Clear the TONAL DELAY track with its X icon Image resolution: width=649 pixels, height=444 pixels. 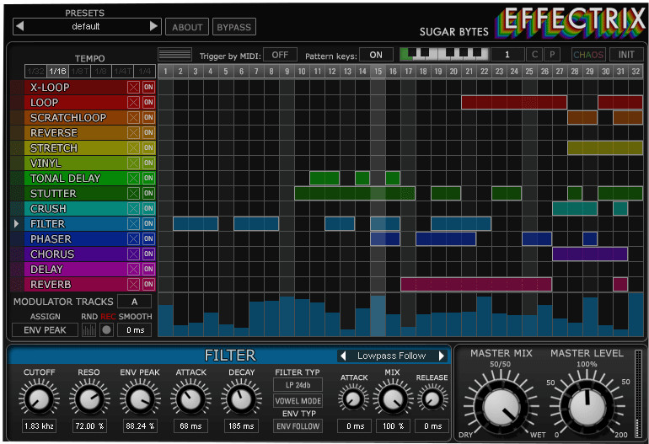133,179
